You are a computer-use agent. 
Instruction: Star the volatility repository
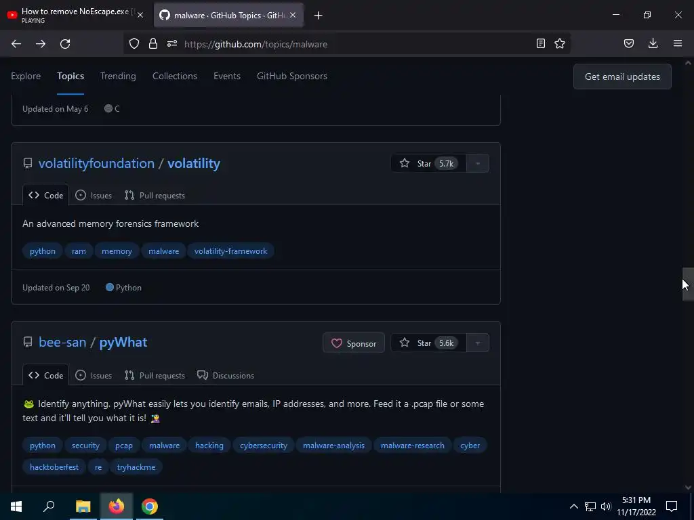click(428, 164)
